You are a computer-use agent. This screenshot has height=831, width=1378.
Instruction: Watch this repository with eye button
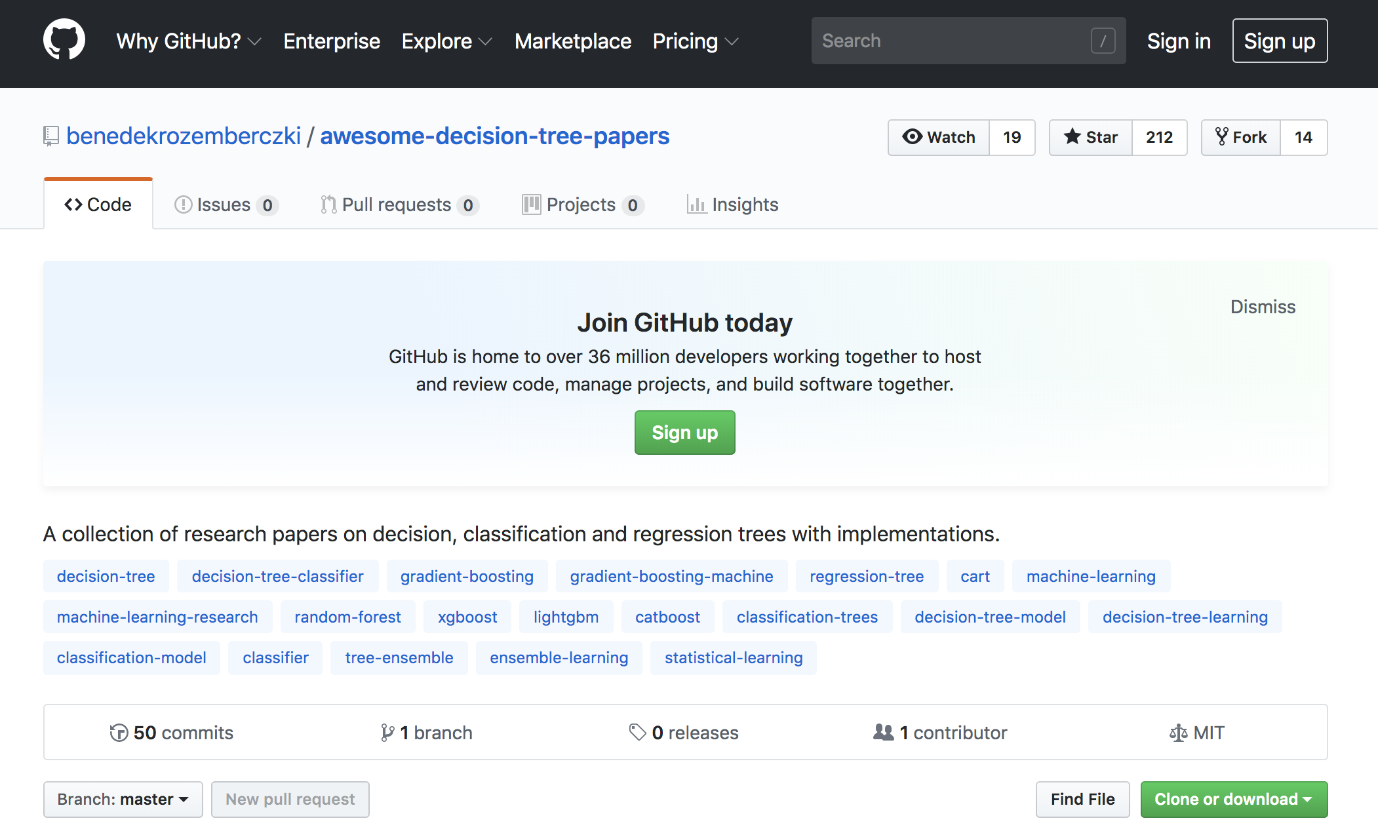[x=939, y=137]
